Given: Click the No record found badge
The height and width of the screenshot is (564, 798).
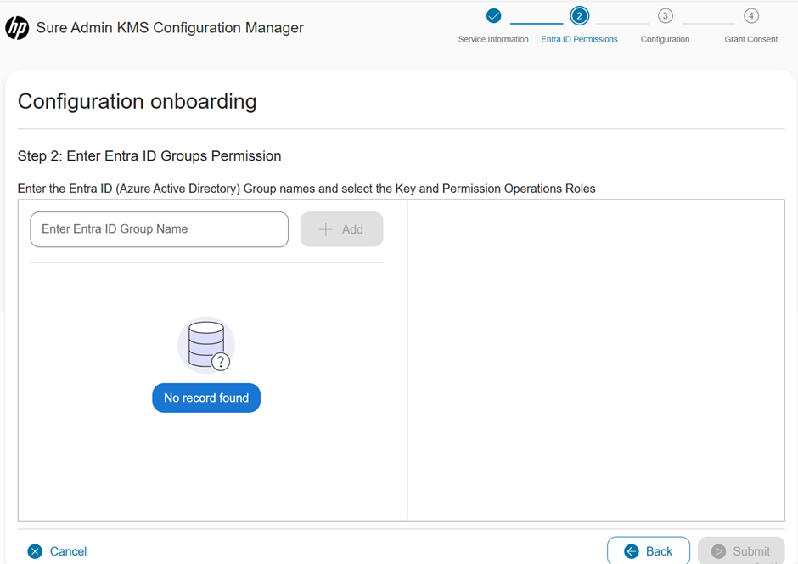Looking at the screenshot, I should click(206, 398).
